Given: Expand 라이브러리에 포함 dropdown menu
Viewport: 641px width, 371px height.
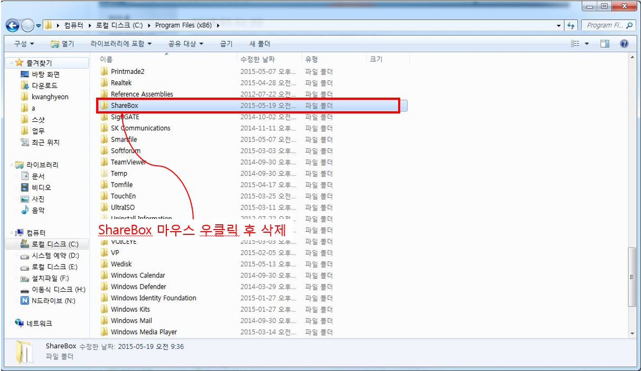Looking at the screenshot, I should (x=121, y=44).
